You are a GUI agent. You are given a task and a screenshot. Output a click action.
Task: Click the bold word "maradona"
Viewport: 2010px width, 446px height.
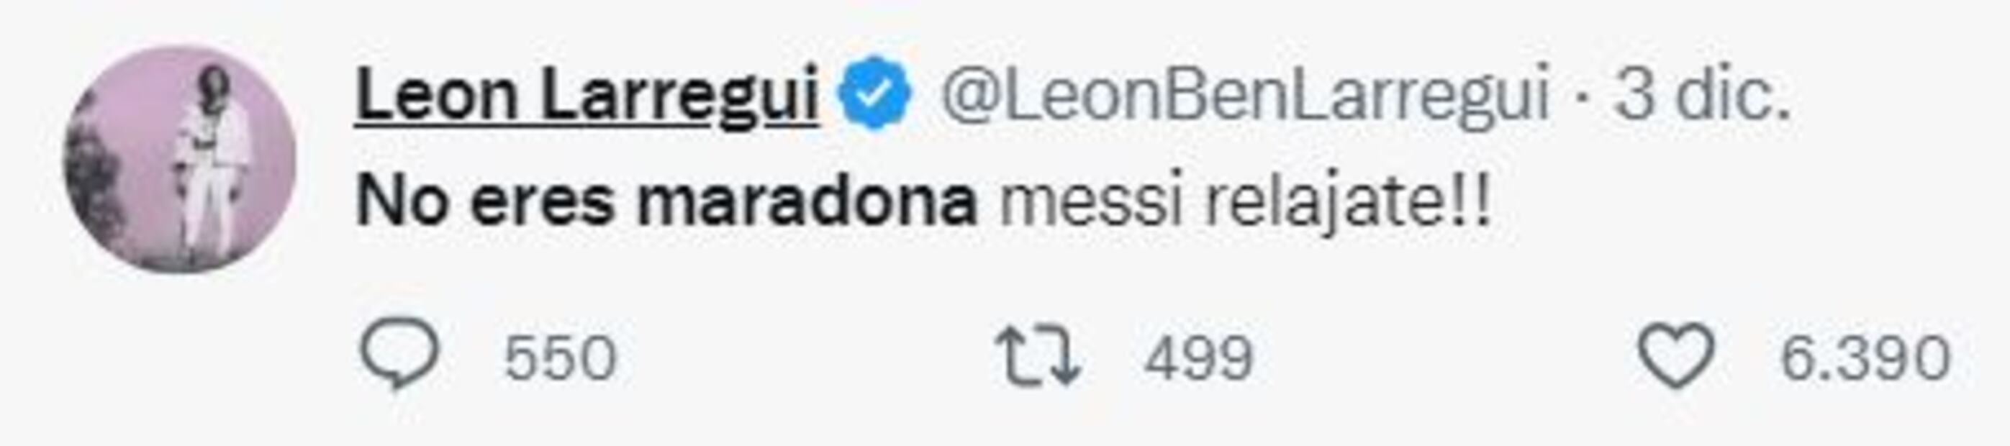tap(807, 203)
